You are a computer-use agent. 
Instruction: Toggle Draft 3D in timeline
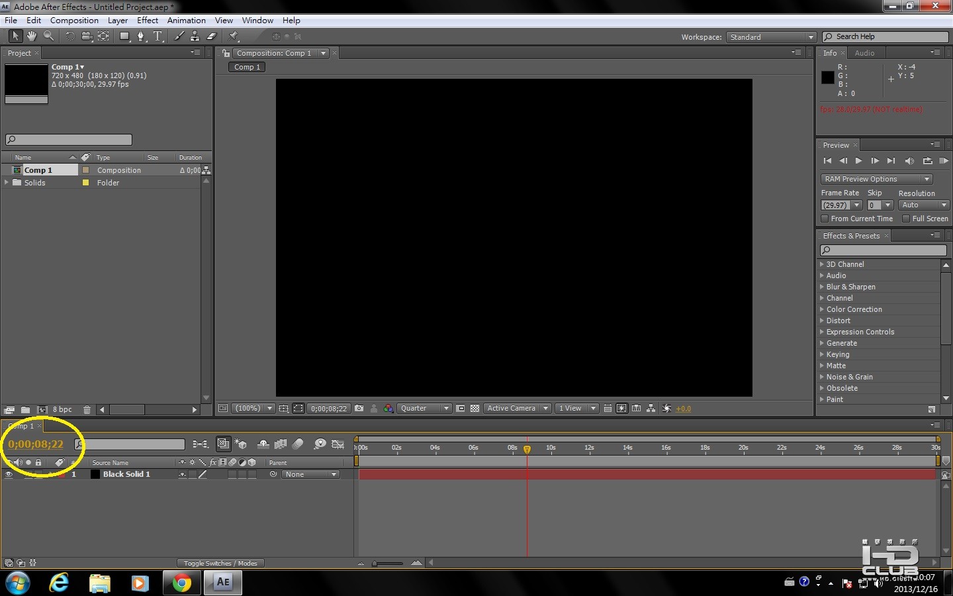241,444
